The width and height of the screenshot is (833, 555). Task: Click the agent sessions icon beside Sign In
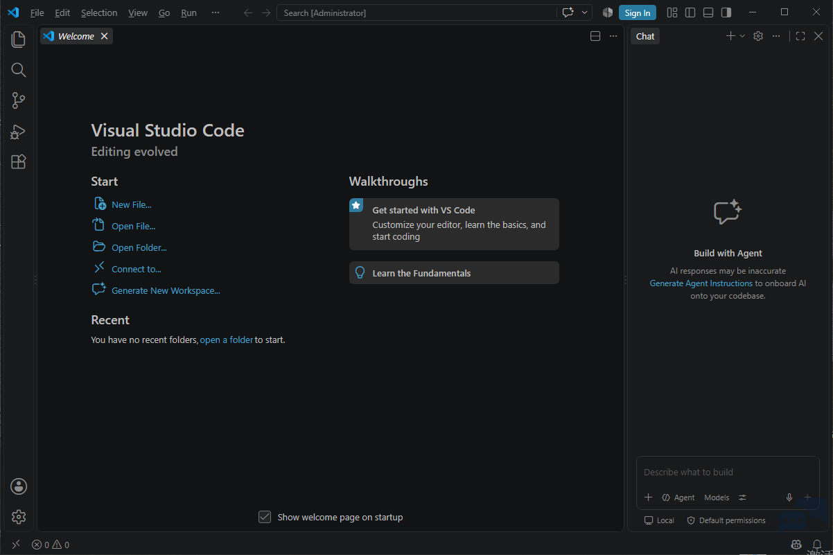(608, 12)
